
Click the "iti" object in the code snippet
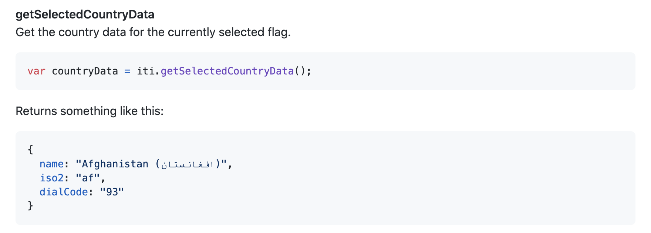(x=145, y=71)
